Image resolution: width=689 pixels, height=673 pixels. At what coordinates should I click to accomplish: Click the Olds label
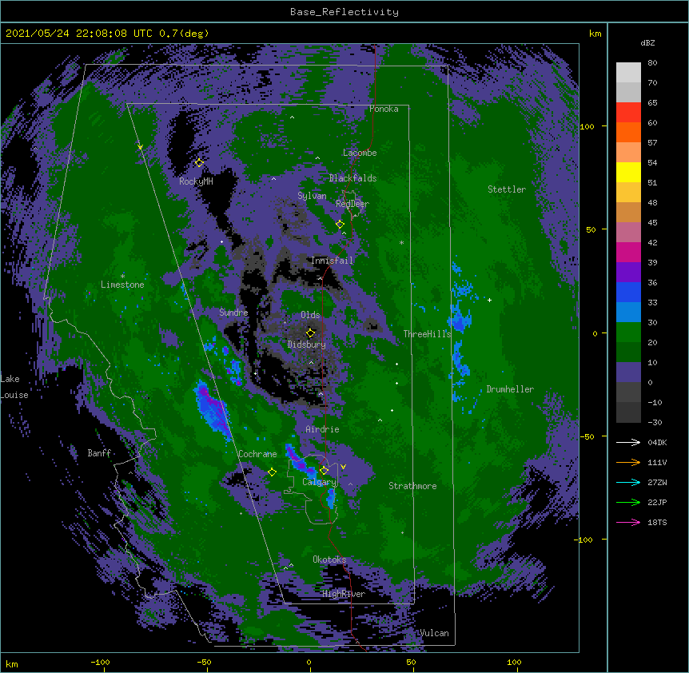310,315
